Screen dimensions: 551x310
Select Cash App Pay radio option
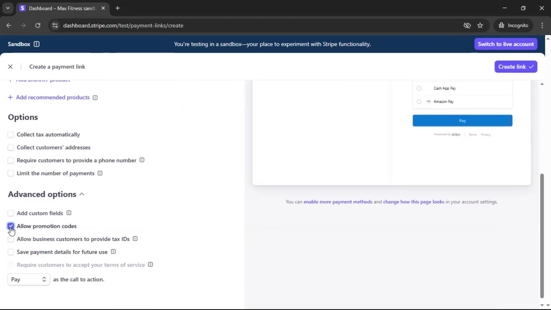tap(419, 88)
